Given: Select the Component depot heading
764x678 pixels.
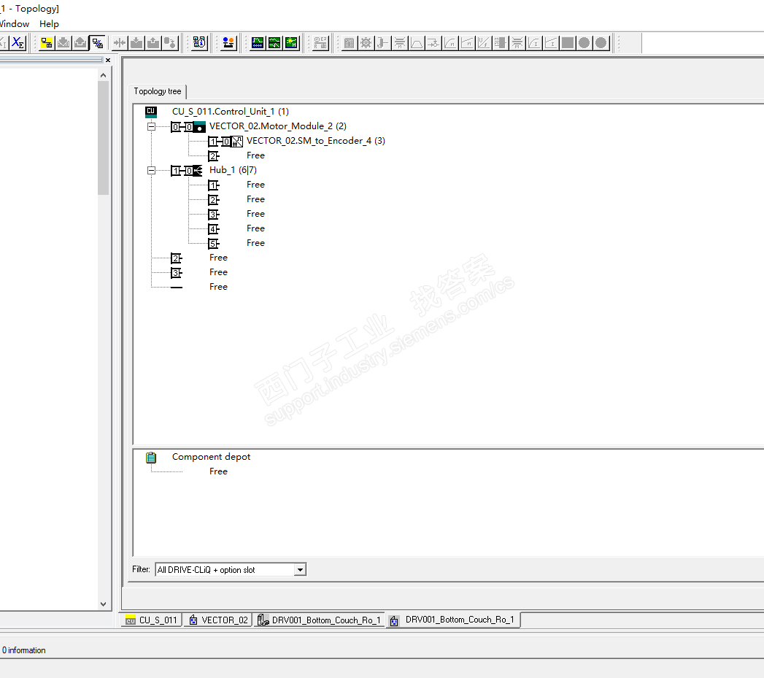Looking at the screenshot, I should tap(211, 457).
